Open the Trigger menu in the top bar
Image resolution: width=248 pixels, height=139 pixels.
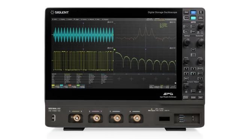click(x=76, y=19)
